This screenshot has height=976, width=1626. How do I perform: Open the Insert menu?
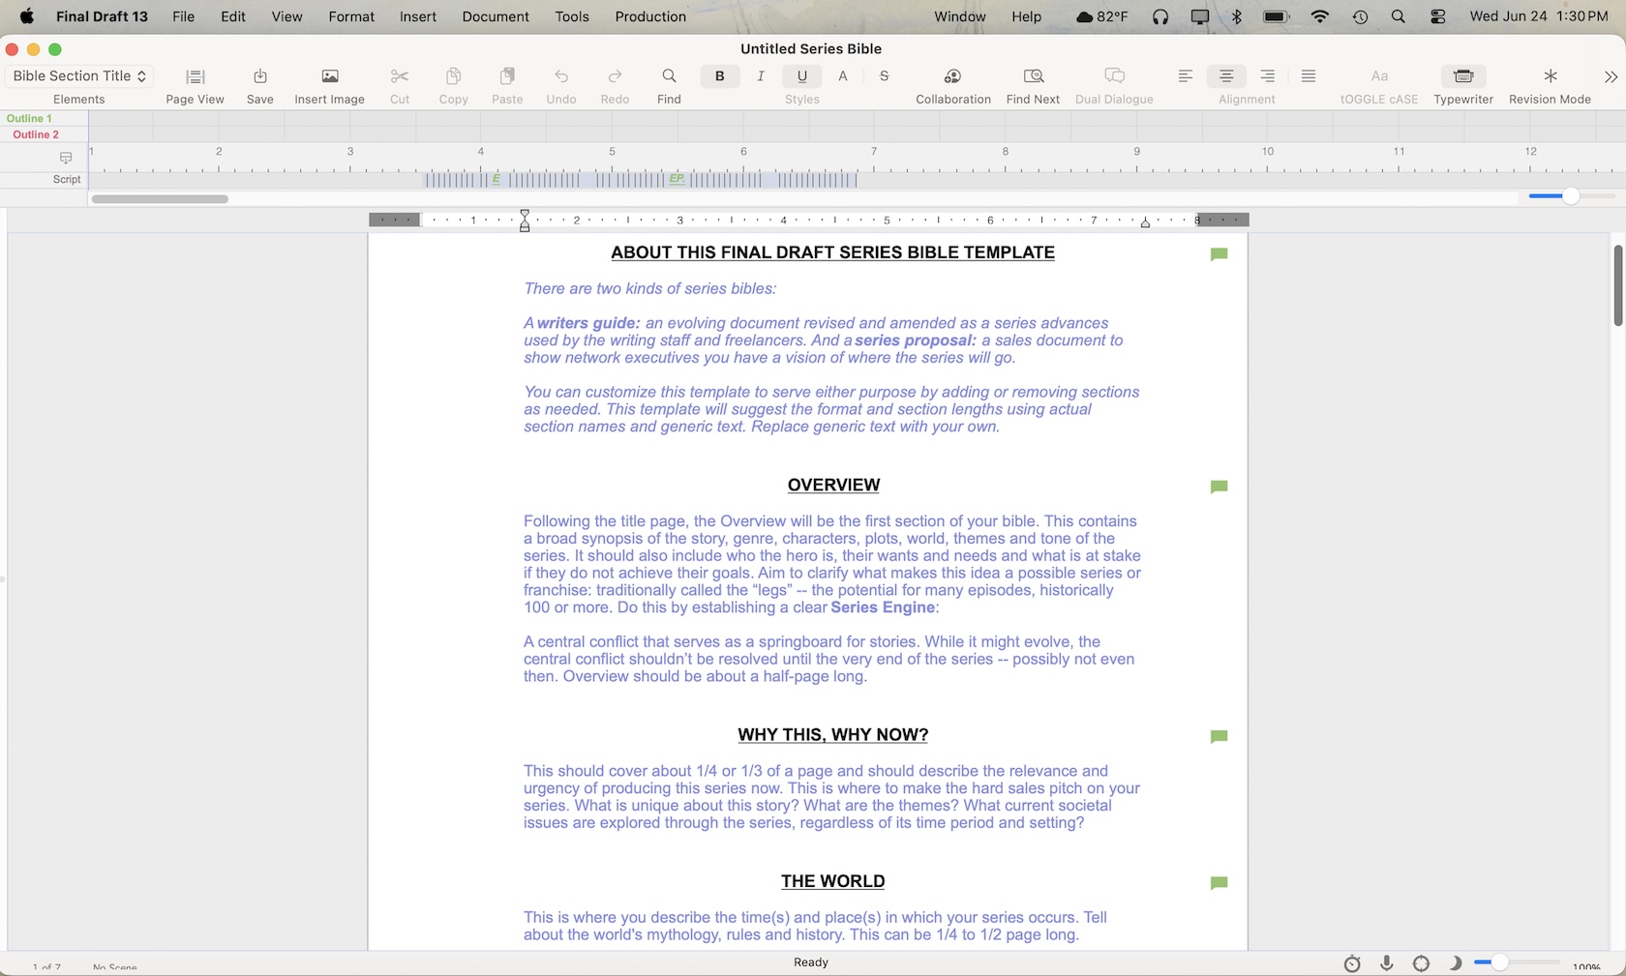click(418, 16)
